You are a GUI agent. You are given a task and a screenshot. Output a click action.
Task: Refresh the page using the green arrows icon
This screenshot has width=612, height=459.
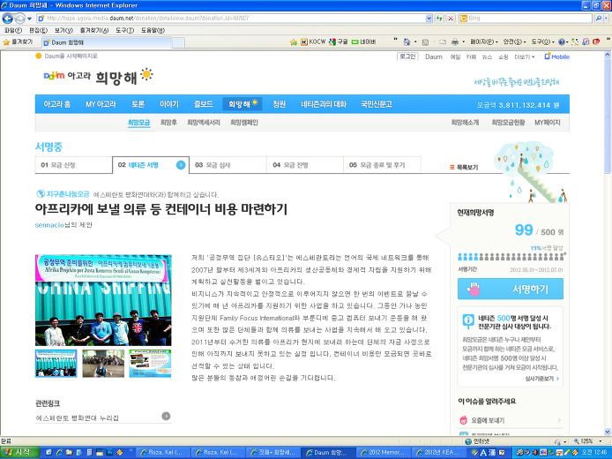point(439,18)
